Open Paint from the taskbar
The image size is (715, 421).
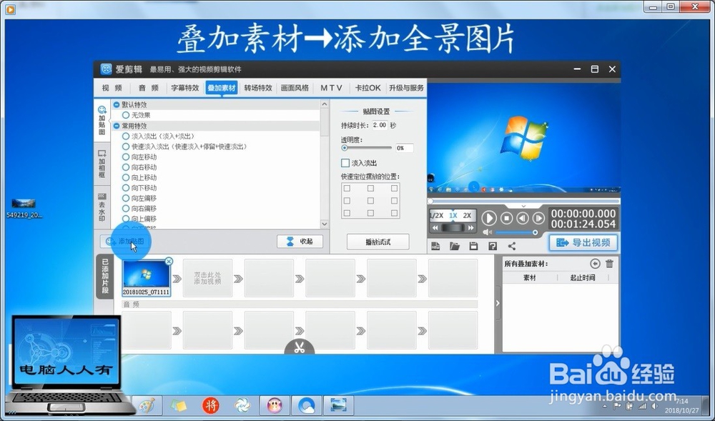147,405
